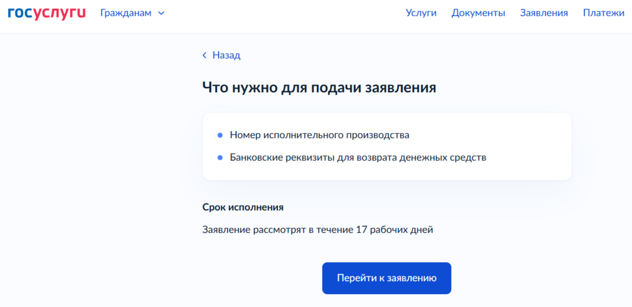Image resolution: width=632 pixels, height=307 pixels.
Task: Click the empty header area between Гражданам and Услуги
Action: point(284,13)
